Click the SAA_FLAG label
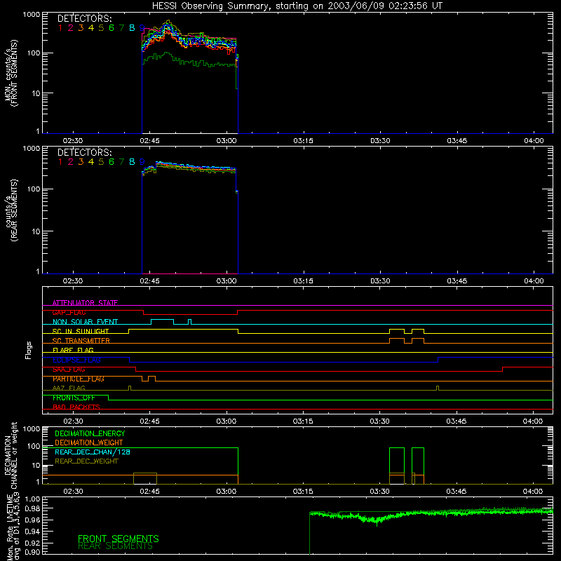The width and height of the screenshot is (561, 561). (69, 370)
